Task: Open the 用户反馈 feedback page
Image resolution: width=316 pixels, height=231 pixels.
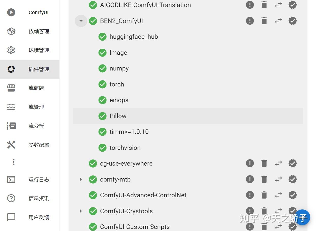Action: (11, 217)
